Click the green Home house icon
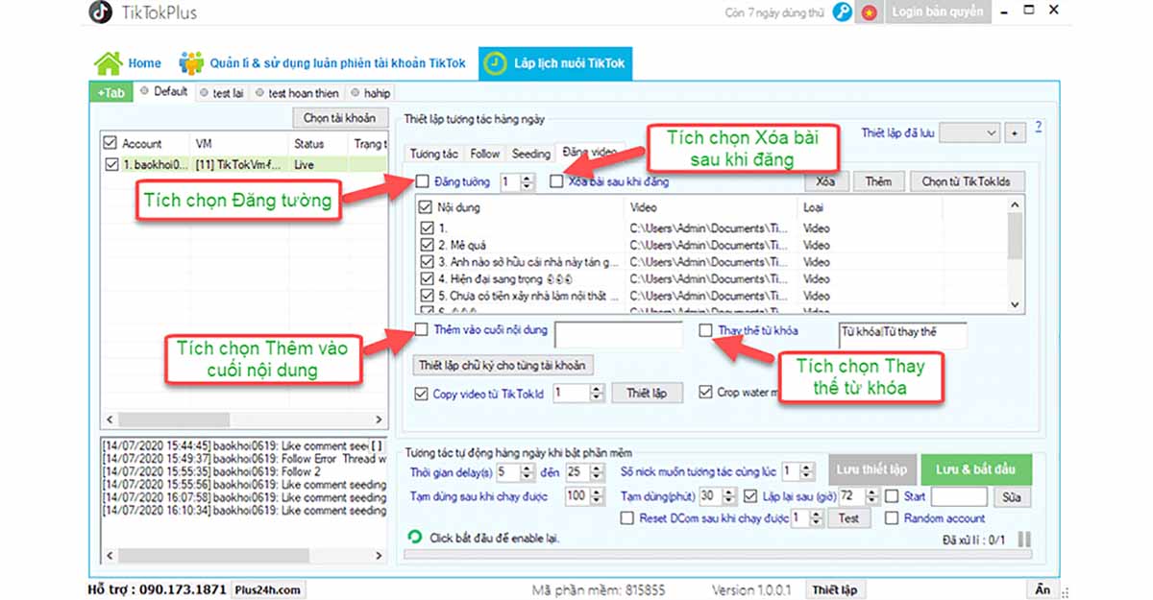Viewport: 1153px width, 600px height. click(x=108, y=63)
